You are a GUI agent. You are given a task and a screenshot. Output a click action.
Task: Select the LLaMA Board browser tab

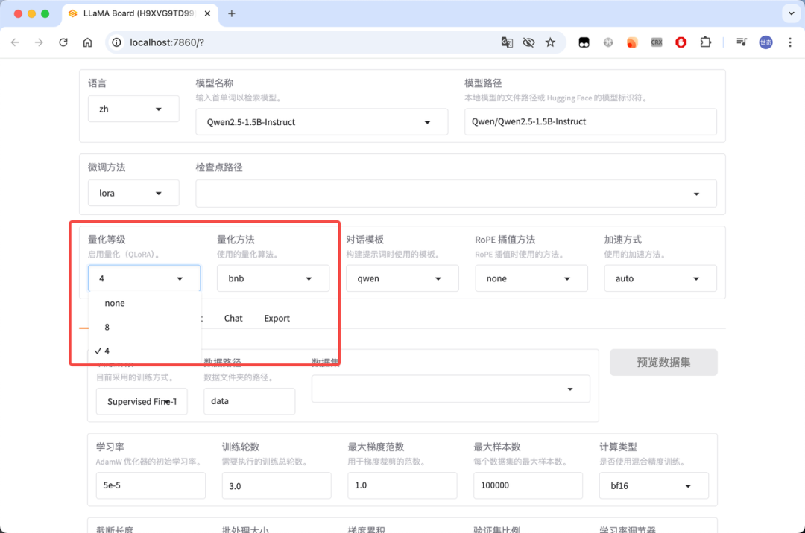tap(139, 14)
